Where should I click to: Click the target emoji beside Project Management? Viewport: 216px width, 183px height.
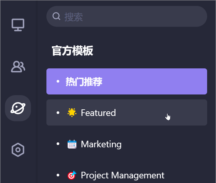click(72, 175)
